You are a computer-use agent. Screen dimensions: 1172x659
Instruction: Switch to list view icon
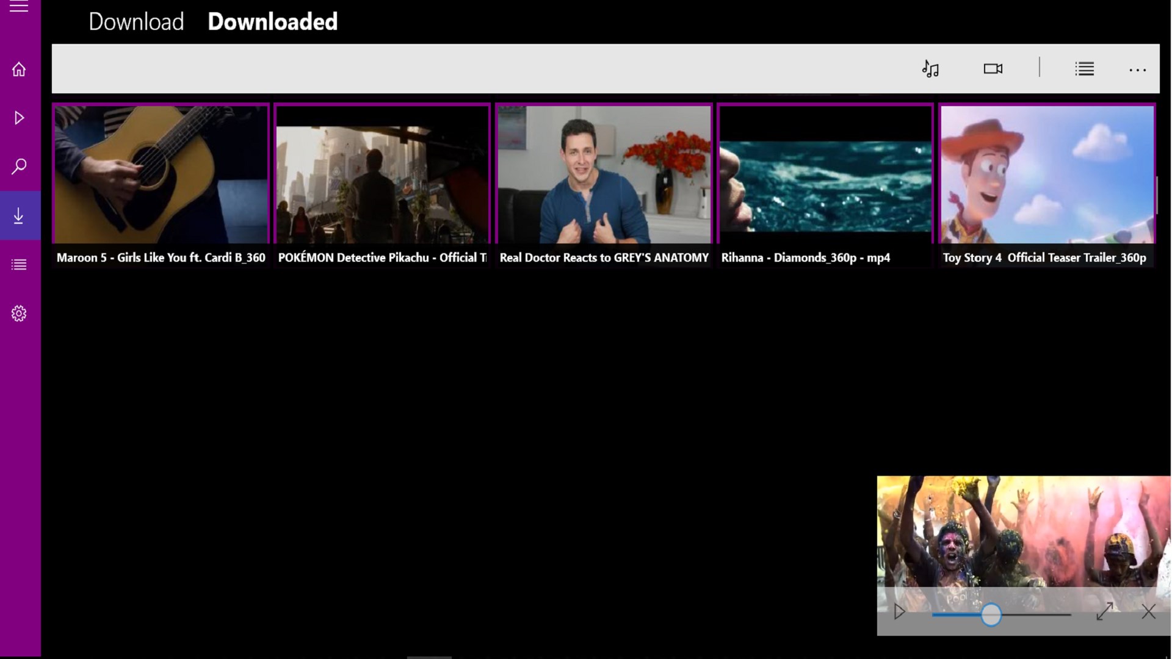[x=1084, y=69]
